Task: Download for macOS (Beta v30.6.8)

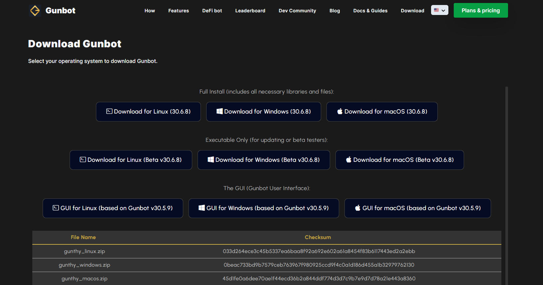Action: click(x=399, y=160)
